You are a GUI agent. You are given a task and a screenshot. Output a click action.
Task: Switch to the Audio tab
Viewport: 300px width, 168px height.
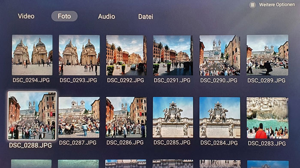(107, 16)
